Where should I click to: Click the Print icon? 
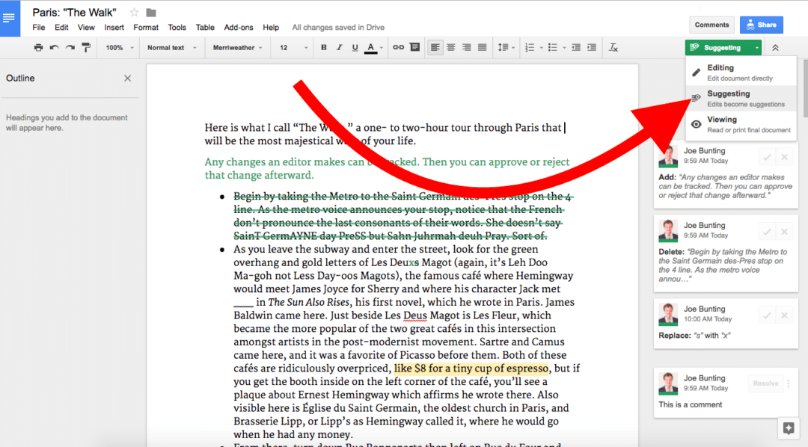37,47
